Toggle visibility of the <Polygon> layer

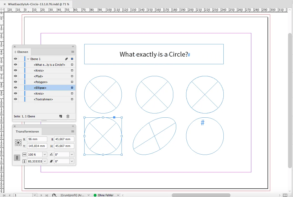pos(15,82)
